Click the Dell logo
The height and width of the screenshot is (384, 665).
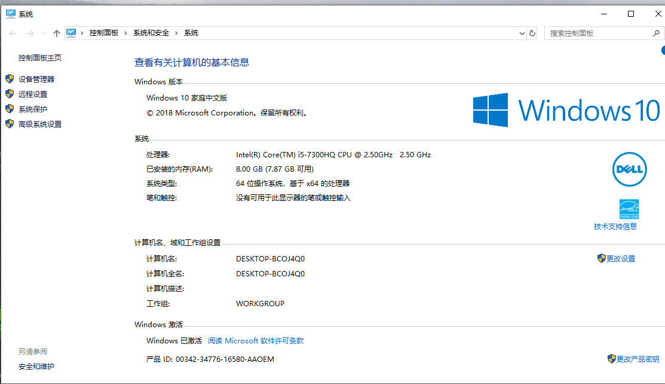(629, 169)
